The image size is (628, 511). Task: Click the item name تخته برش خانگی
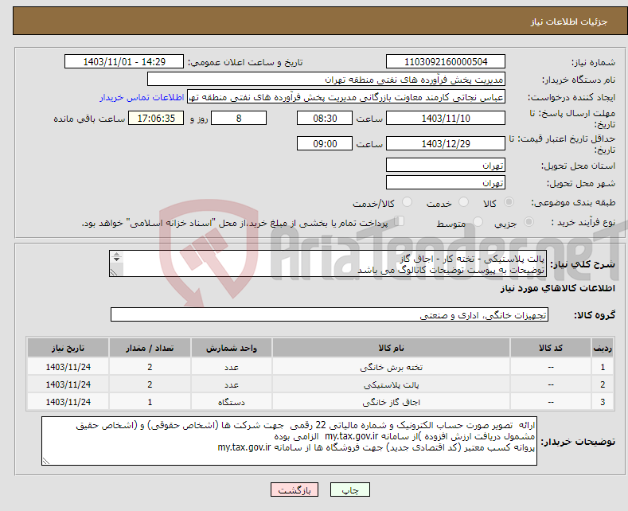[x=391, y=367]
